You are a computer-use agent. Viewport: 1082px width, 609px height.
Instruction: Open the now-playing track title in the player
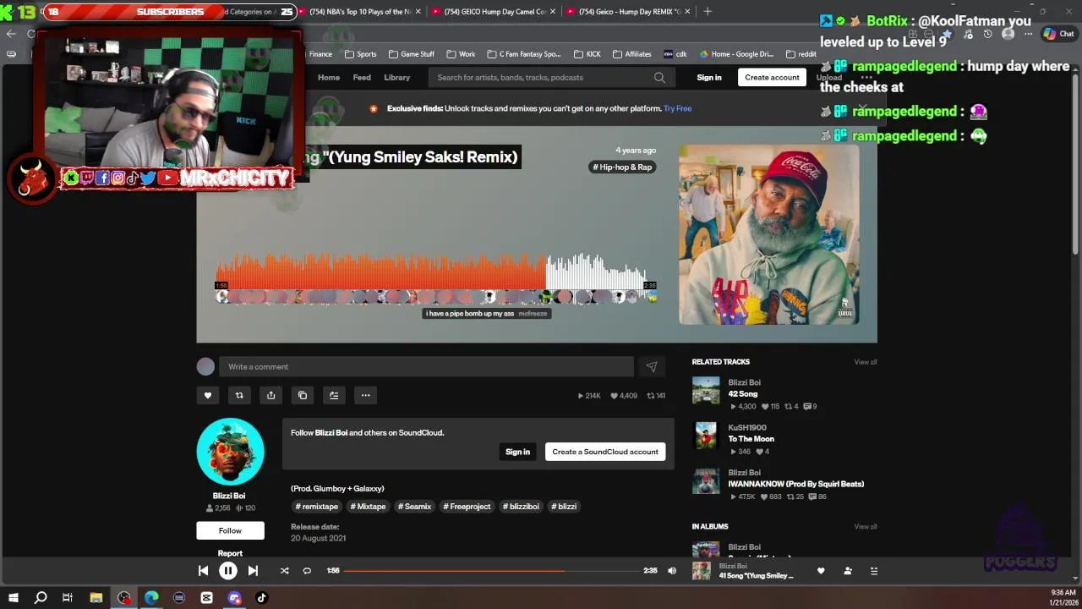(757, 576)
